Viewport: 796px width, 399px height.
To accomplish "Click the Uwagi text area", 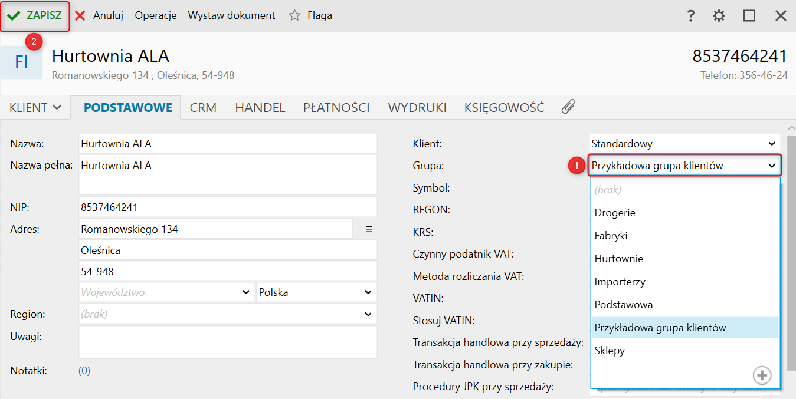I will click(x=228, y=342).
